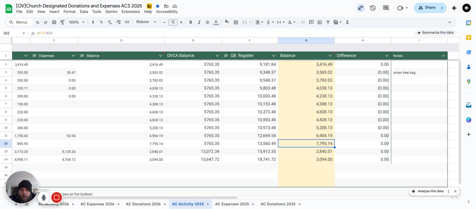Screen dimensions: 476x209
Task: Open the Roboto font dropdown
Action: [146, 22]
